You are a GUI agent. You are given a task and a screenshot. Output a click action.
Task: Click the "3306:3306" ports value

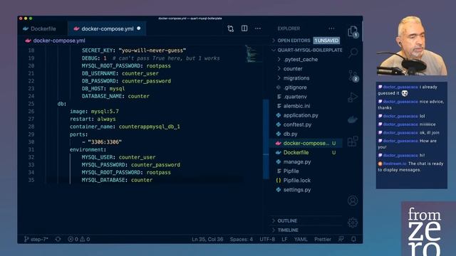[x=105, y=142]
